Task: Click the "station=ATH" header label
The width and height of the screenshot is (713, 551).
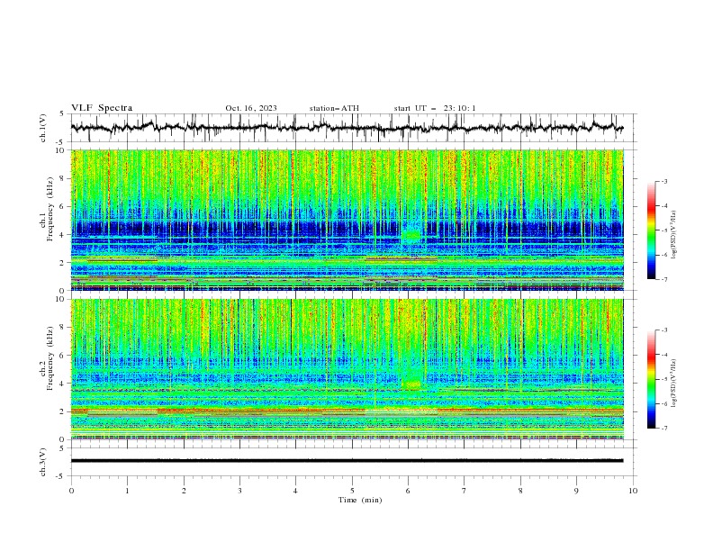Action: tap(334, 108)
